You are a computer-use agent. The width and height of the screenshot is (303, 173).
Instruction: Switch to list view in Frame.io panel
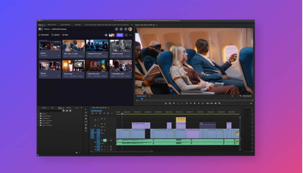click(126, 35)
